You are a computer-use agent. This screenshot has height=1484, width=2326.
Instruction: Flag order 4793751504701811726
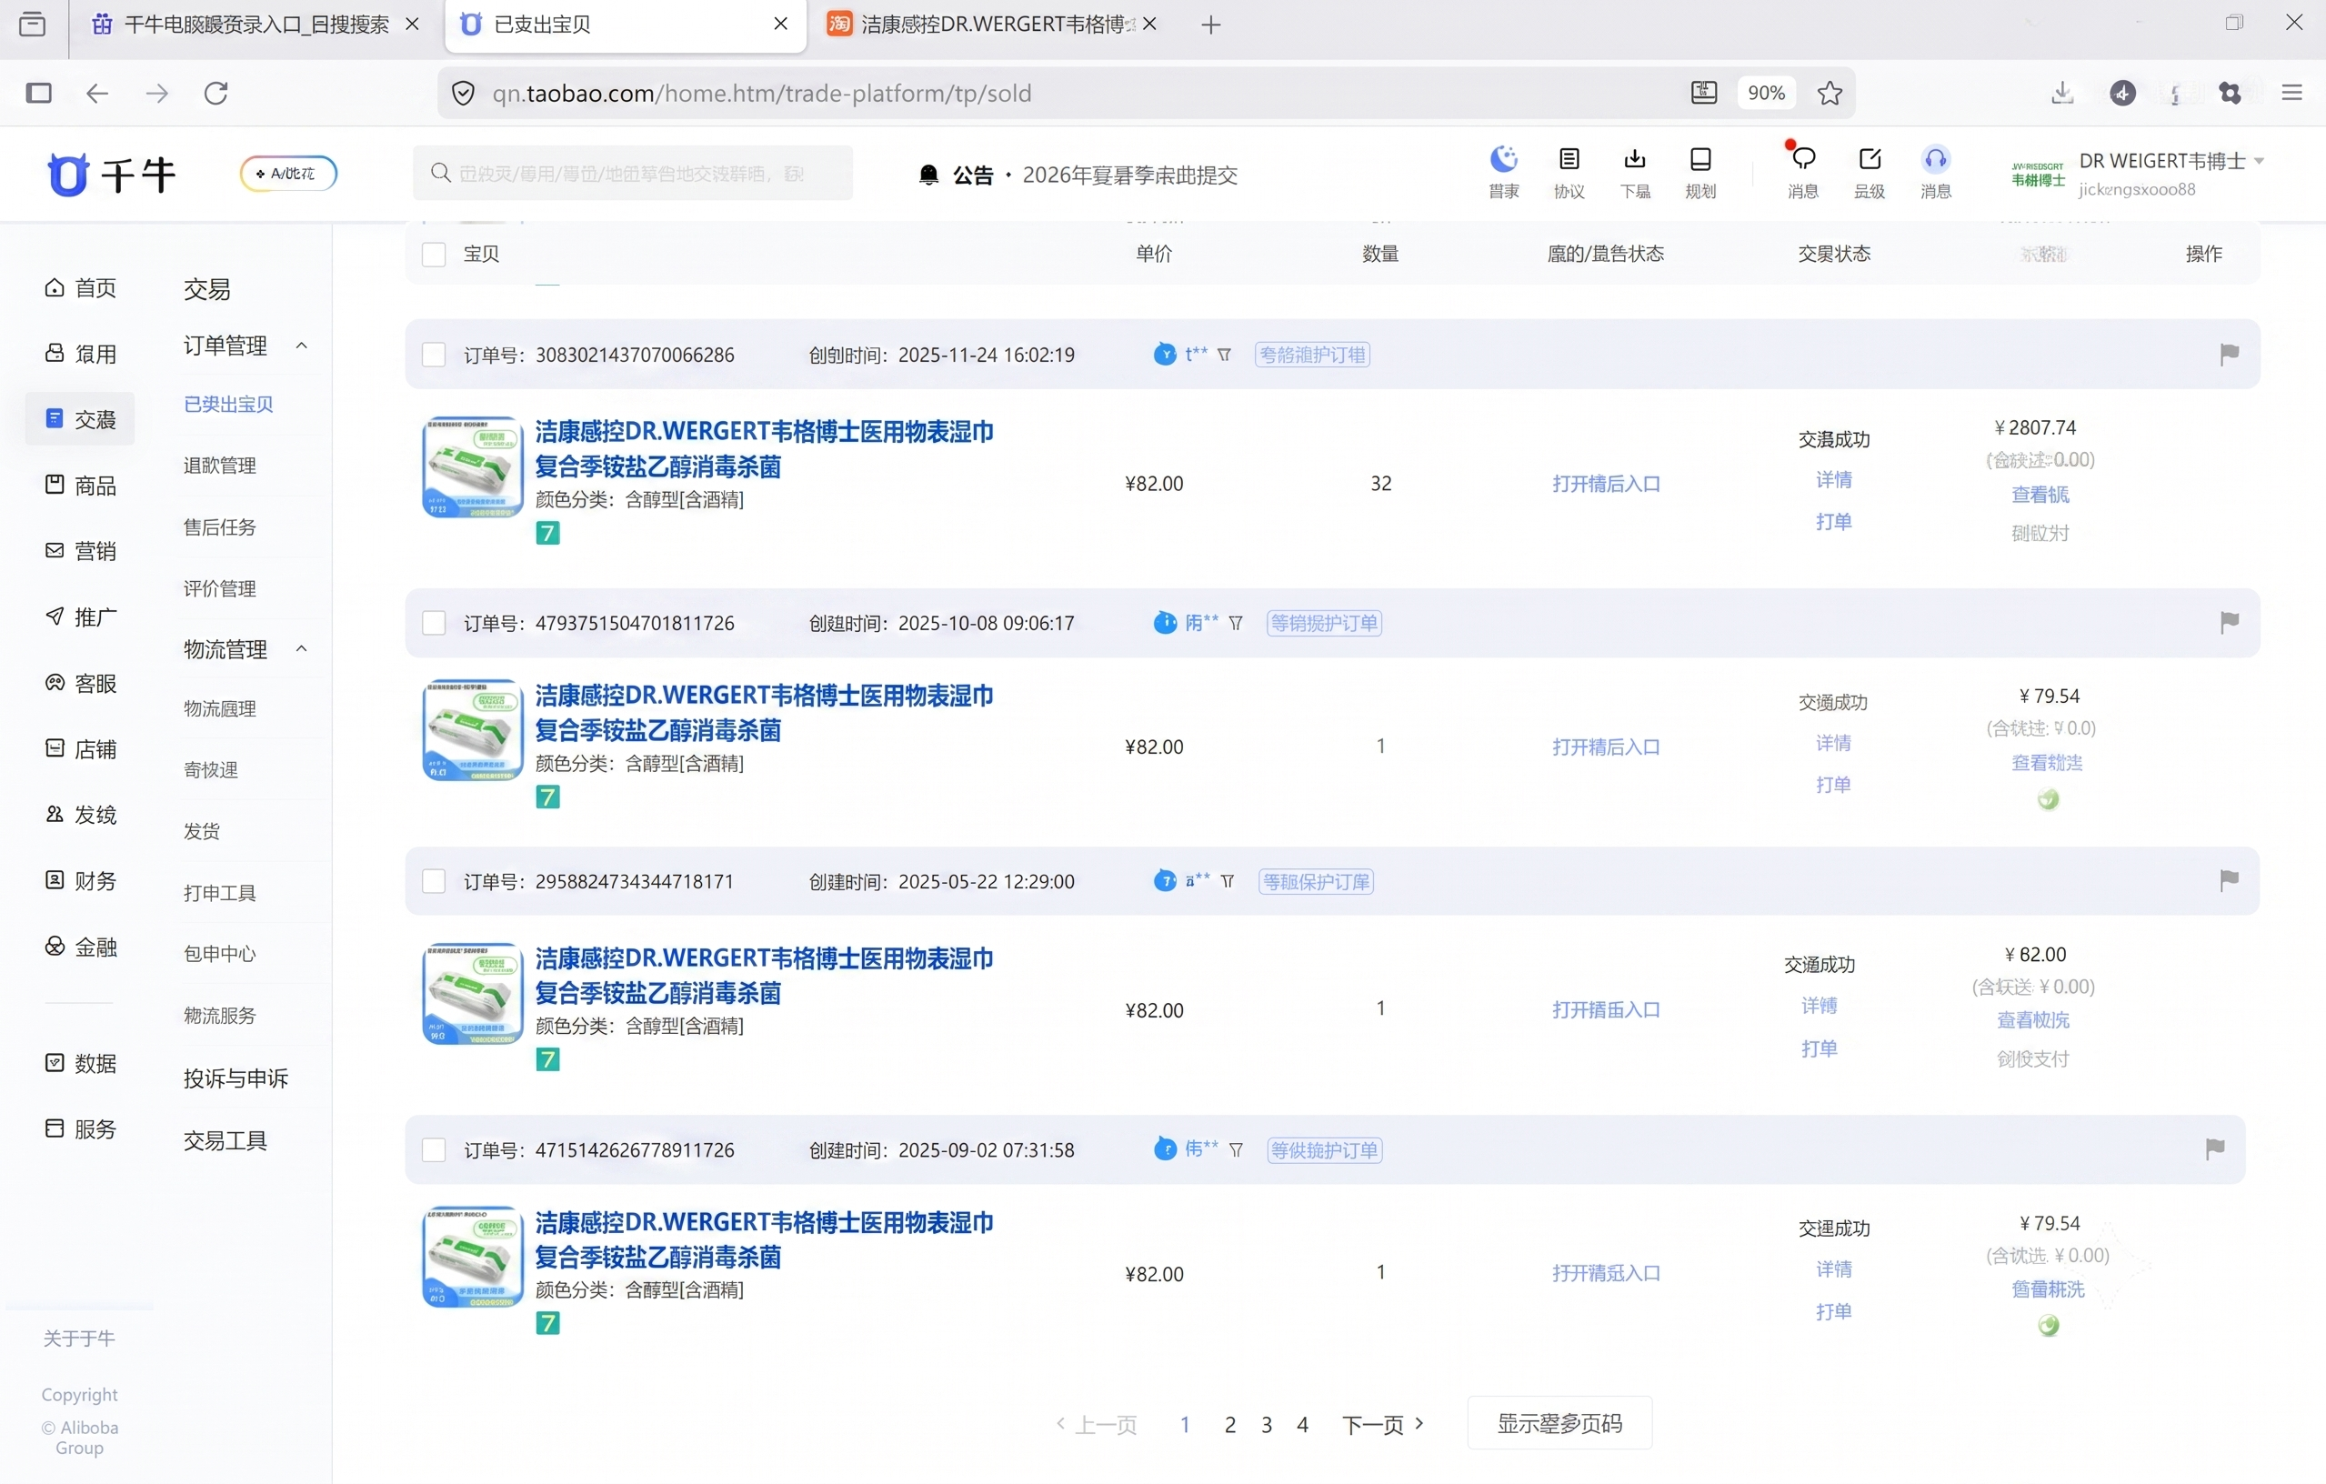coord(2229,622)
